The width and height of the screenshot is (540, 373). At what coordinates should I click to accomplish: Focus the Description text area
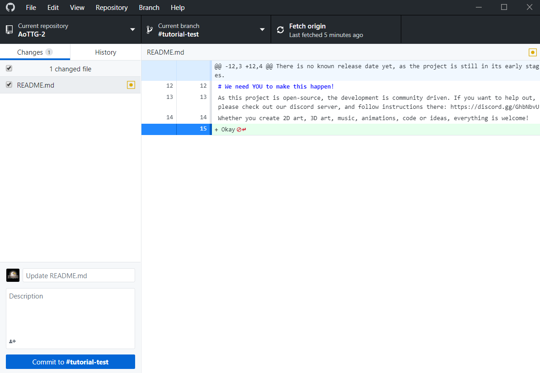(x=70, y=319)
